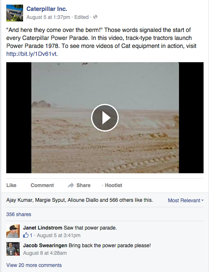Click thumbs-up icon on Janet's comment
This screenshot has width=209, height=272.
tap(26, 235)
